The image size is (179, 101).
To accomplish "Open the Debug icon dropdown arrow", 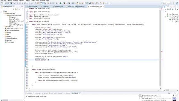I will pos(58,3).
